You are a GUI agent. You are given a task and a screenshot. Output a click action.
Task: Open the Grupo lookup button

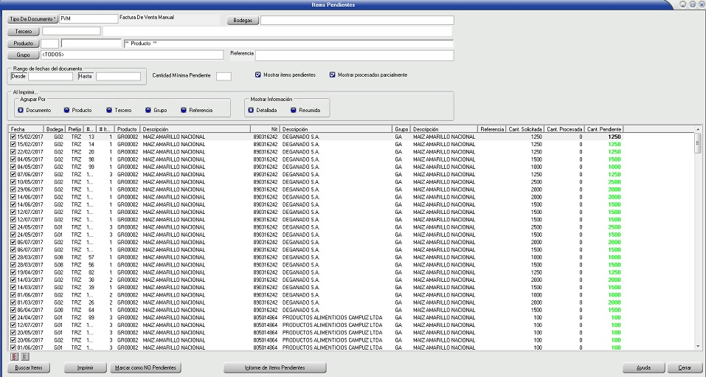pos(23,55)
